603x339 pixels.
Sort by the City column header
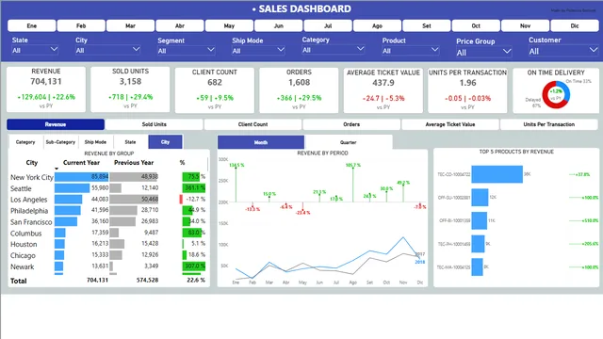coord(31,163)
